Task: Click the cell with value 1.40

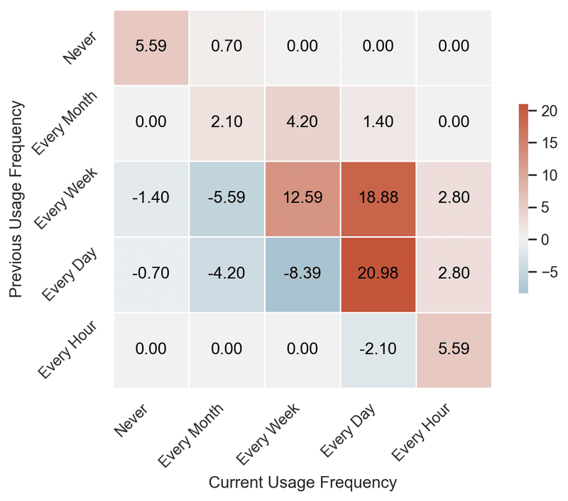Action: point(378,123)
